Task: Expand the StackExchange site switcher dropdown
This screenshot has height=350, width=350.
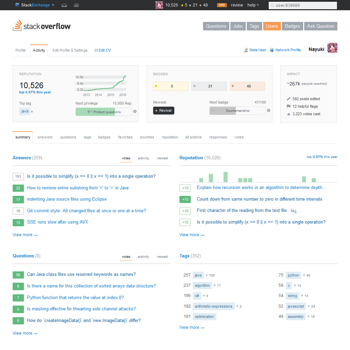Action: pyautogui.click(x=35, y=5)
